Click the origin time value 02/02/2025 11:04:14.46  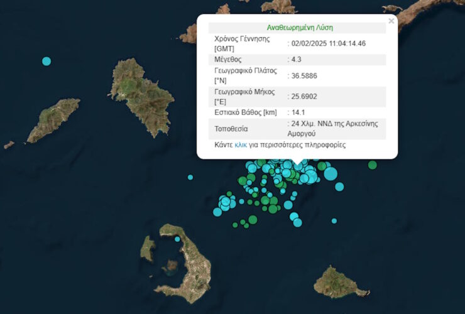click(327, 43)
